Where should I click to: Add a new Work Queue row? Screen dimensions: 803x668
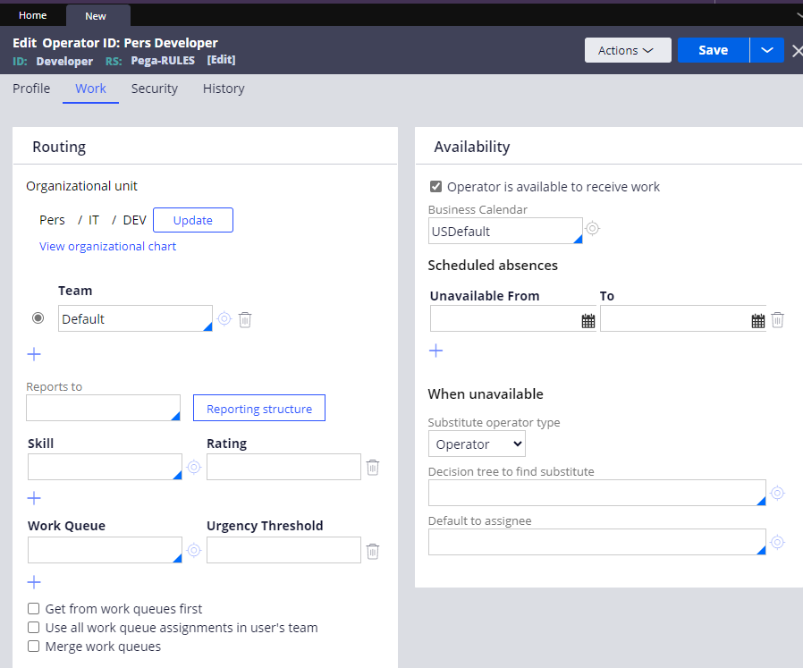click(34, 582)
